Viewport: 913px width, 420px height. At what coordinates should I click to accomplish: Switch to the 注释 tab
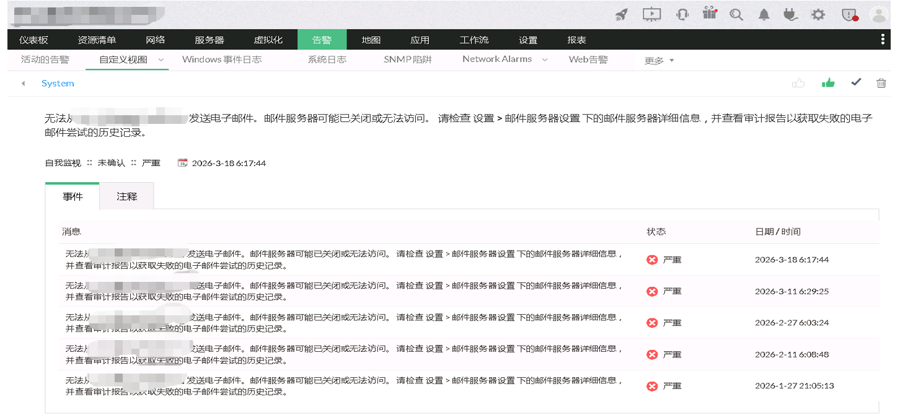pyautogui.click(x=126, y=196)
